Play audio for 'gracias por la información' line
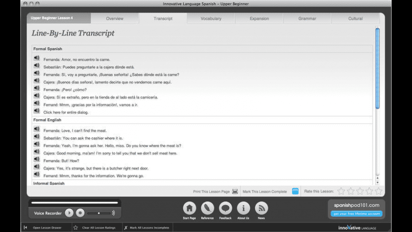412x232 pixels. pos(36,103)
